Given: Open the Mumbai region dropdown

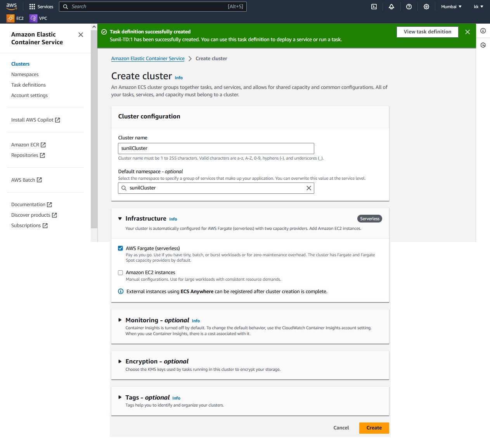Looking at the screenshot, I should (451, 7).
